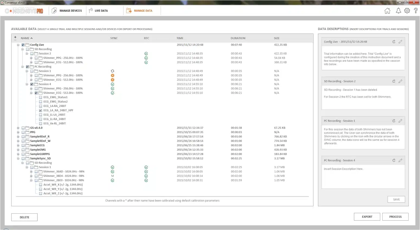Click the green sync checkmark for Session 4

[113, 84]
